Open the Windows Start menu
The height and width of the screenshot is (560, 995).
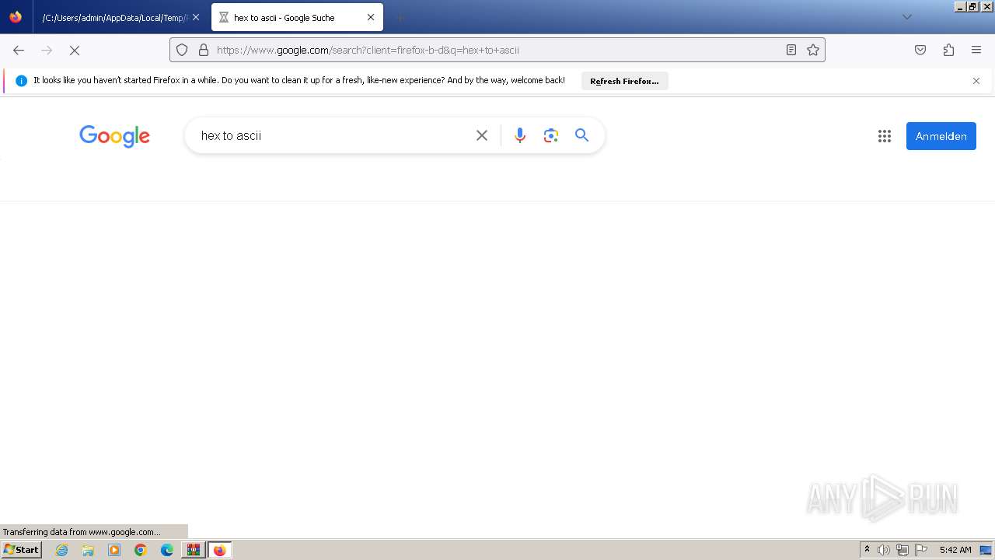(21, 550)
